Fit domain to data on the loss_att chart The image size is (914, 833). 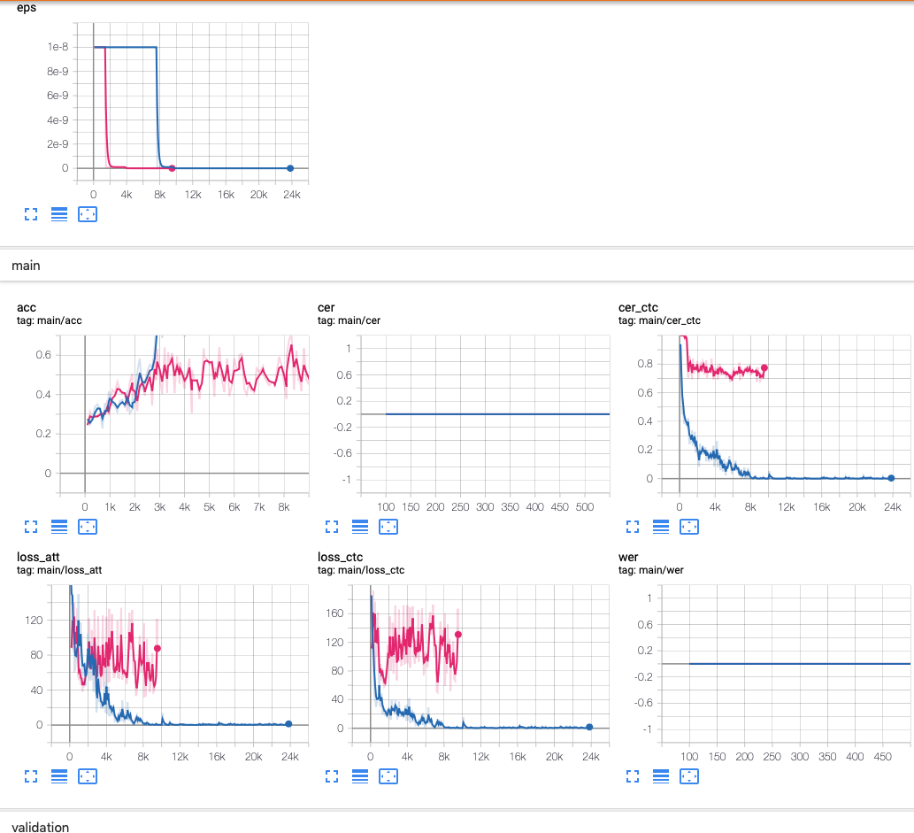(x=88, y=776)
